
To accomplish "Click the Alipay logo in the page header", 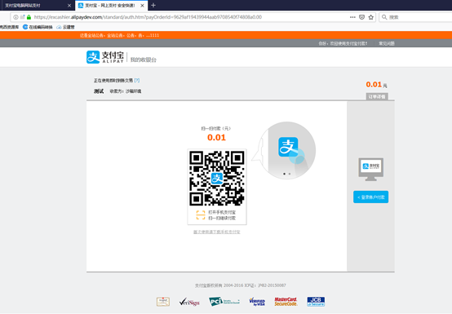I will [x=105, y=57].
